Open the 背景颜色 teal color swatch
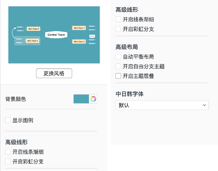The height and width of the screenshot is (171, 218). tap(81, 99)
